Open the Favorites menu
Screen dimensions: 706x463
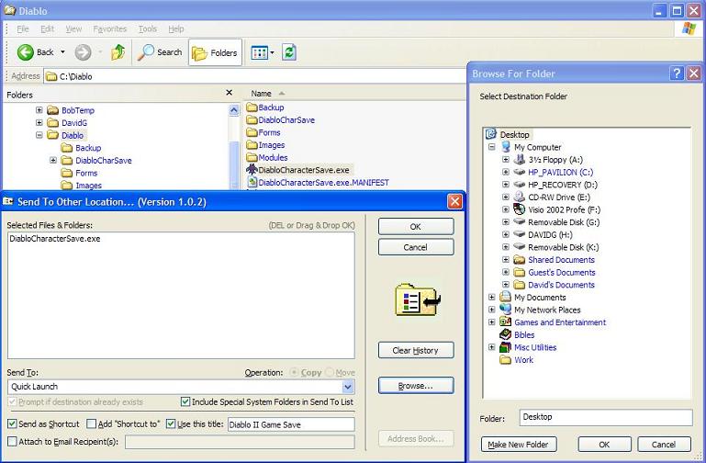click(x=109, y=29)
